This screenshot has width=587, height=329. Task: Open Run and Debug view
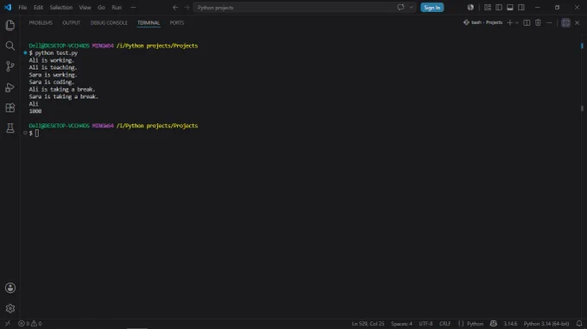[10, 87]
